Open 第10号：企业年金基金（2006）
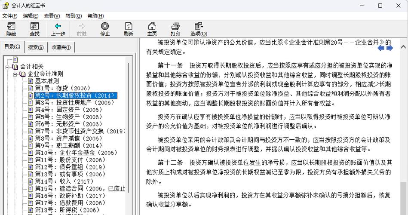408x215 pixels. click(x=76, y=153)
